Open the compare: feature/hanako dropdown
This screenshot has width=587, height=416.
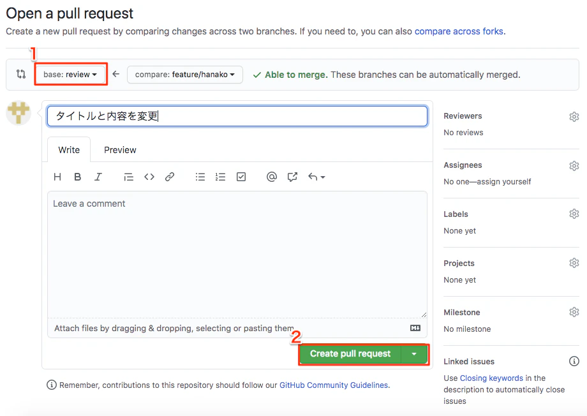click(185, 75)
